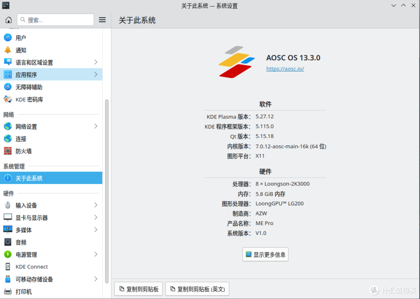Click the 防火墙 firewall icon
This screenshot has width=420, height=299.
pos(8,151)
